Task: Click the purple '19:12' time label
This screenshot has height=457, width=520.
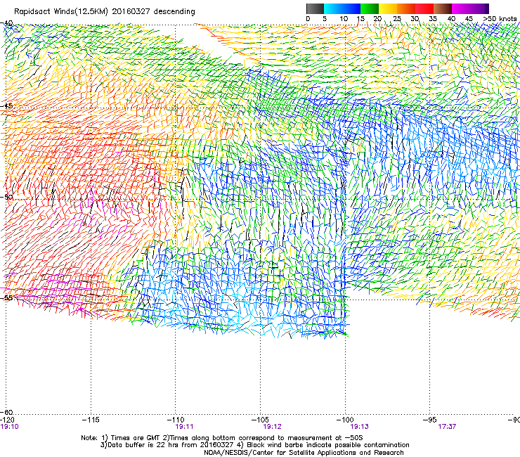Action: pos(272,427)
